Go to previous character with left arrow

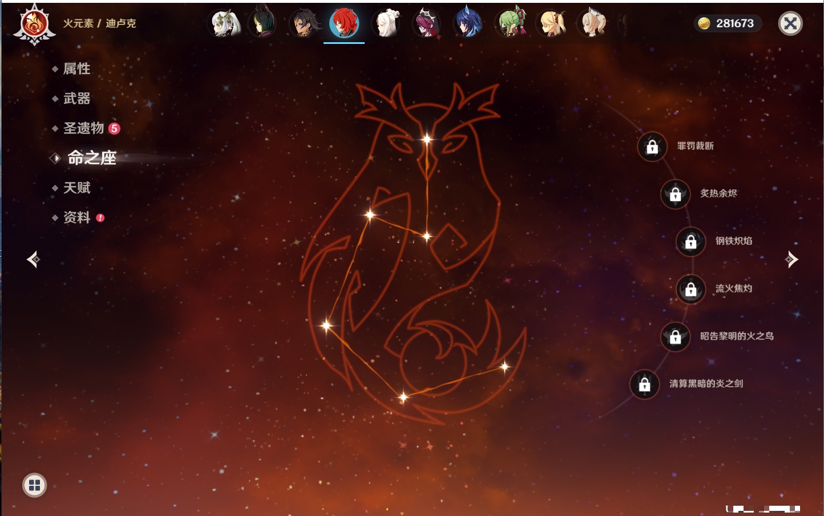(x=33, y=259)
